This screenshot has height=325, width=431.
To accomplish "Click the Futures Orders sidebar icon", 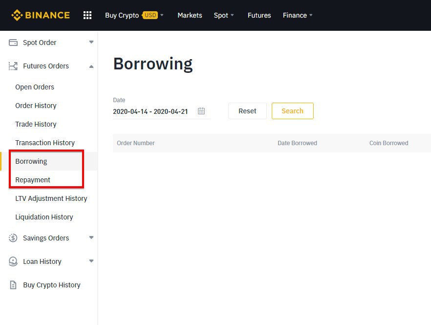I will click(13, 66).
